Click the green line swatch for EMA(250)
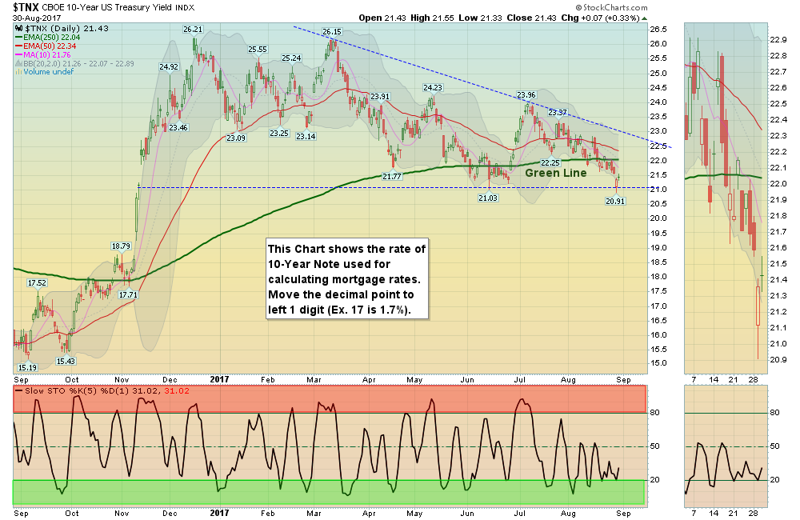800x520 pixels. 19,38
